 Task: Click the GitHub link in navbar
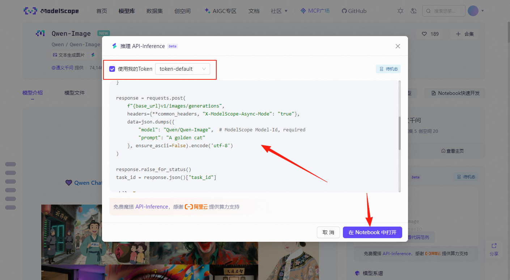pos(354,11)
